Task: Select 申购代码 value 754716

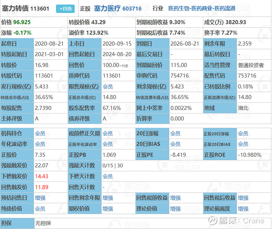Action: click(180, 76)
